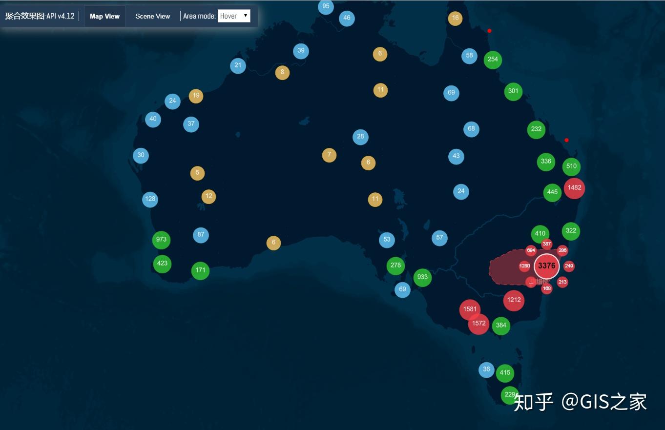Image resolution: width=665 pixels, height=430 pixels.
Task: Select the red 1212 cluster
Action: 514,301
